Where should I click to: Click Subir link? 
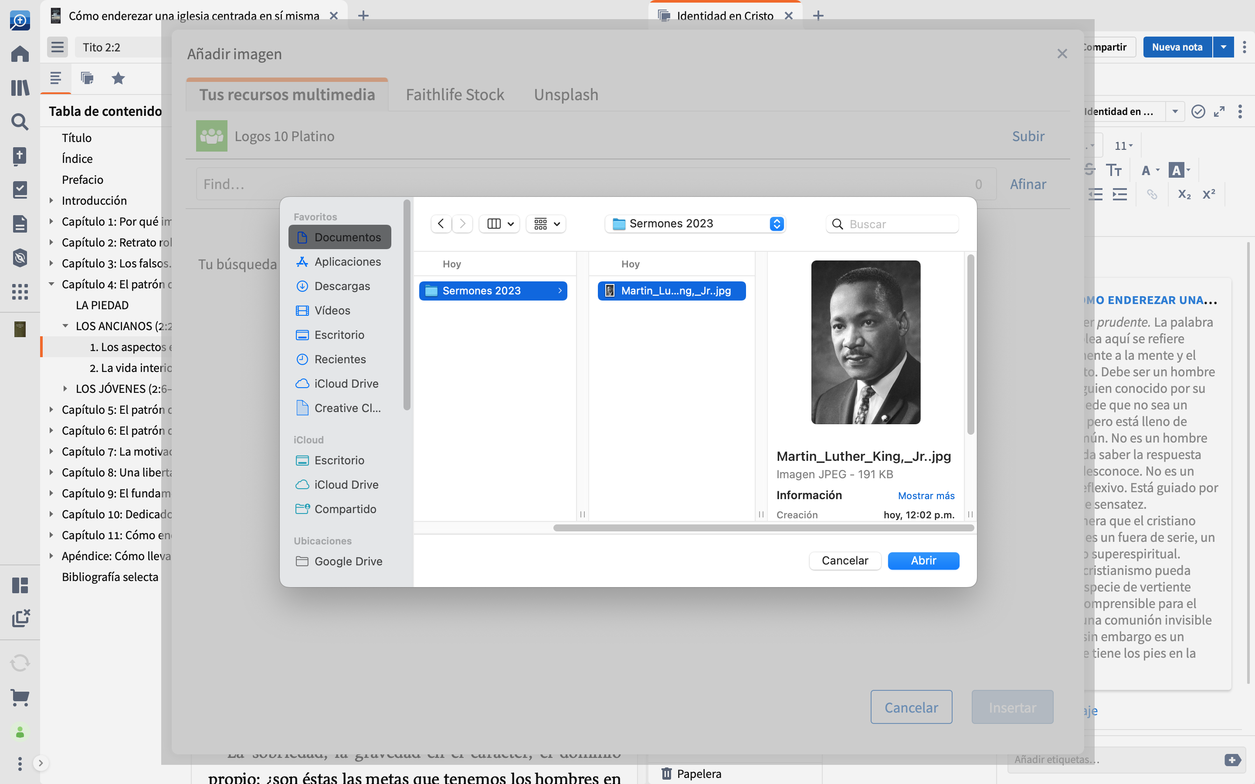tap(1028, 136)
